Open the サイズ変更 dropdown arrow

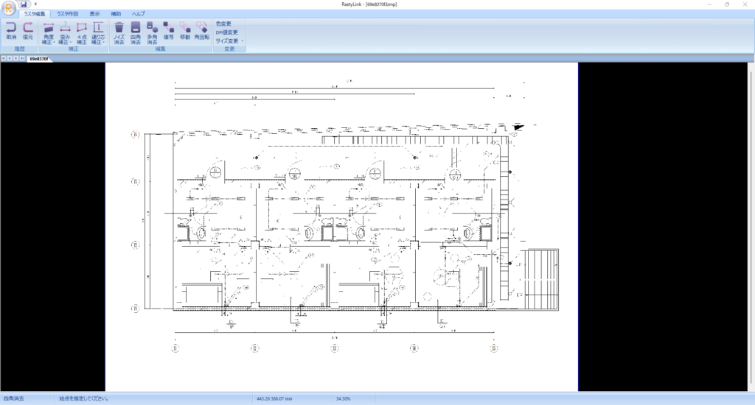coord(242,41)
